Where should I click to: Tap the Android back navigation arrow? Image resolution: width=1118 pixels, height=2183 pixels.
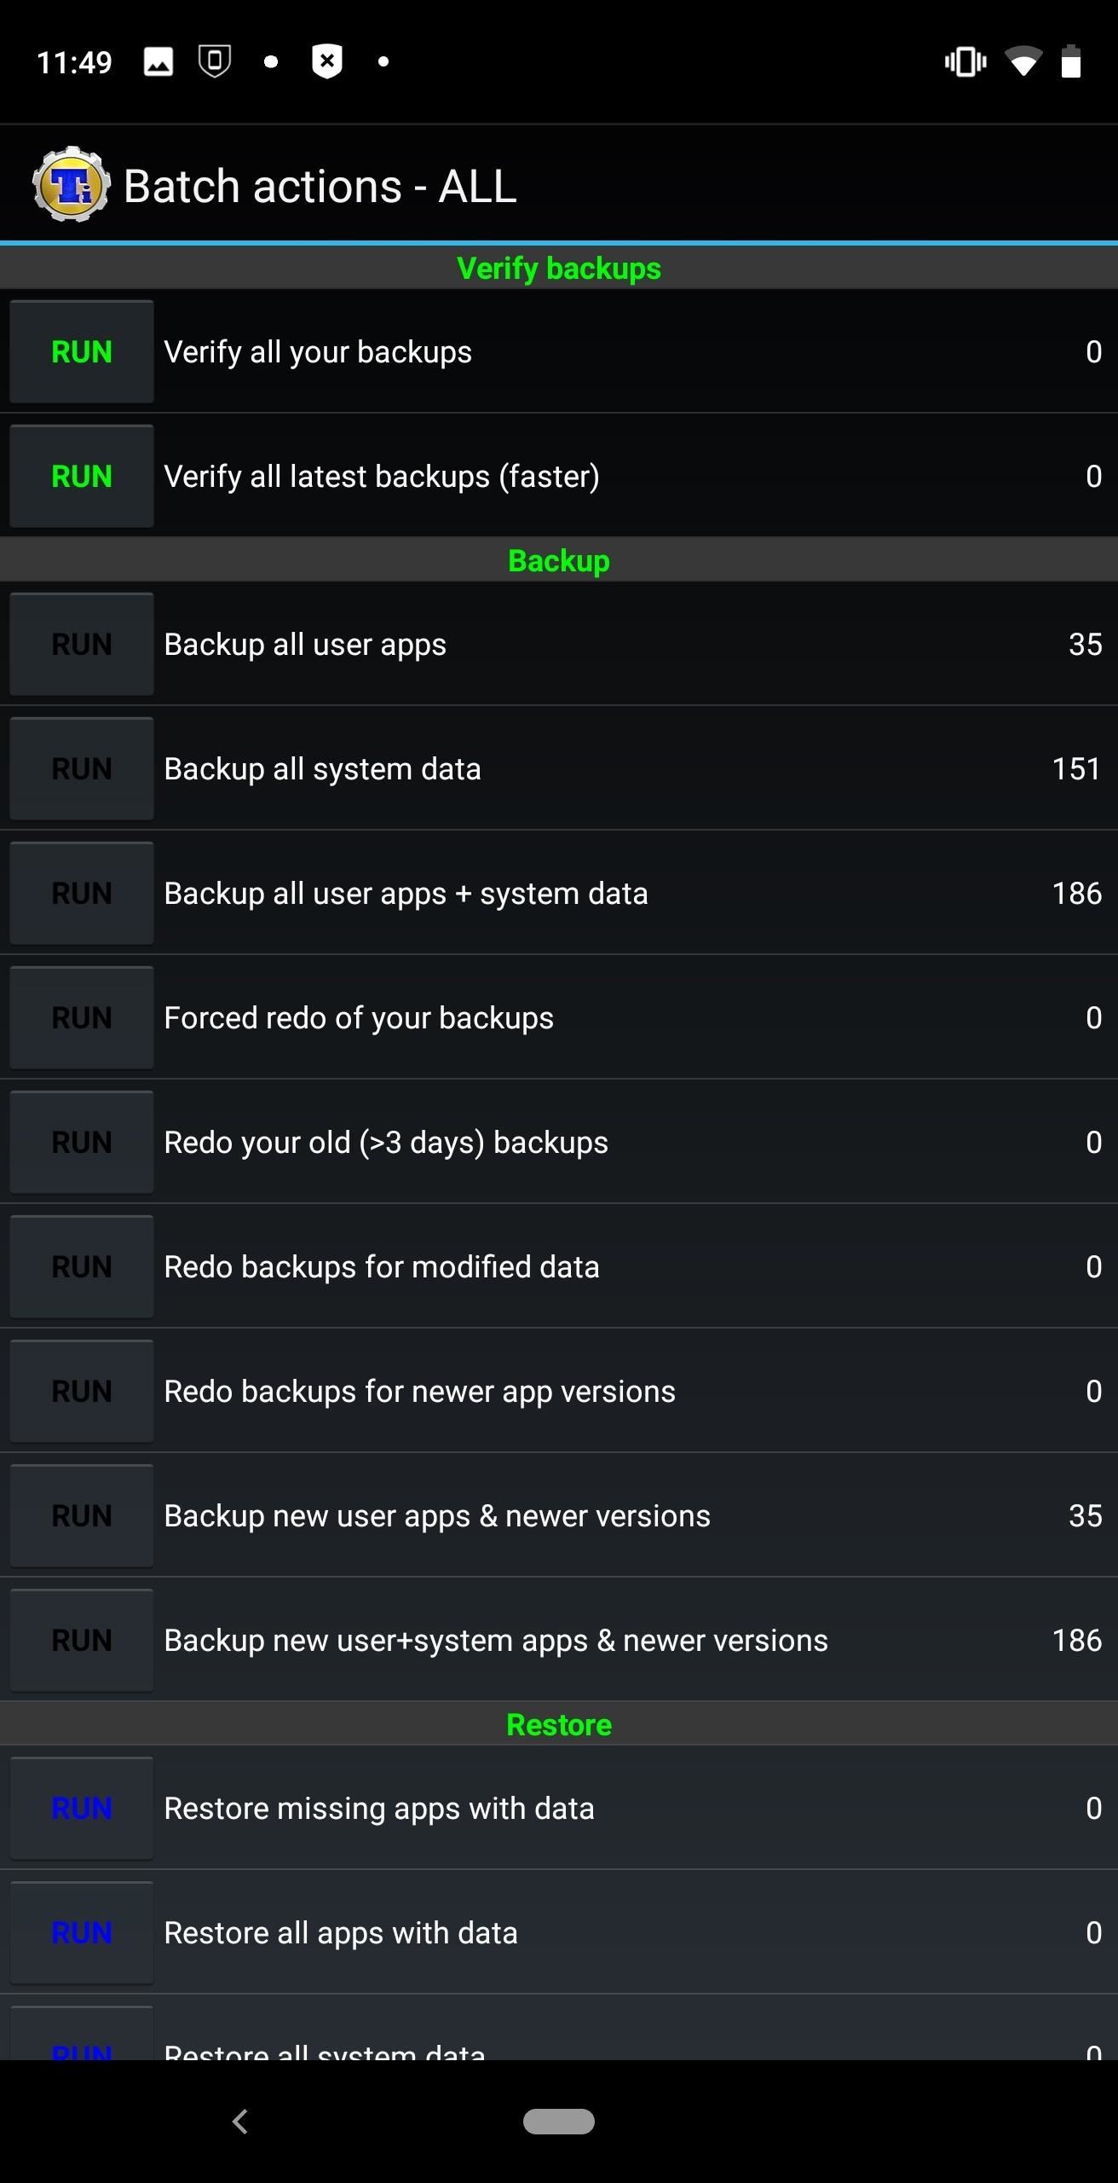click(x=240, y=2121)
